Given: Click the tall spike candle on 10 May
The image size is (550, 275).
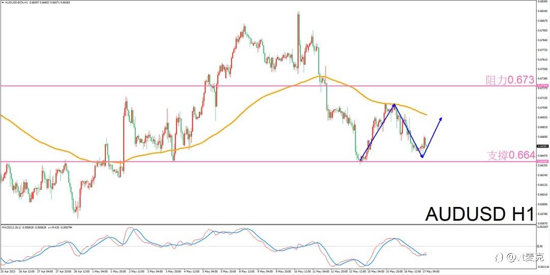Looking at the screenshot, I should [x=299, y=42].
